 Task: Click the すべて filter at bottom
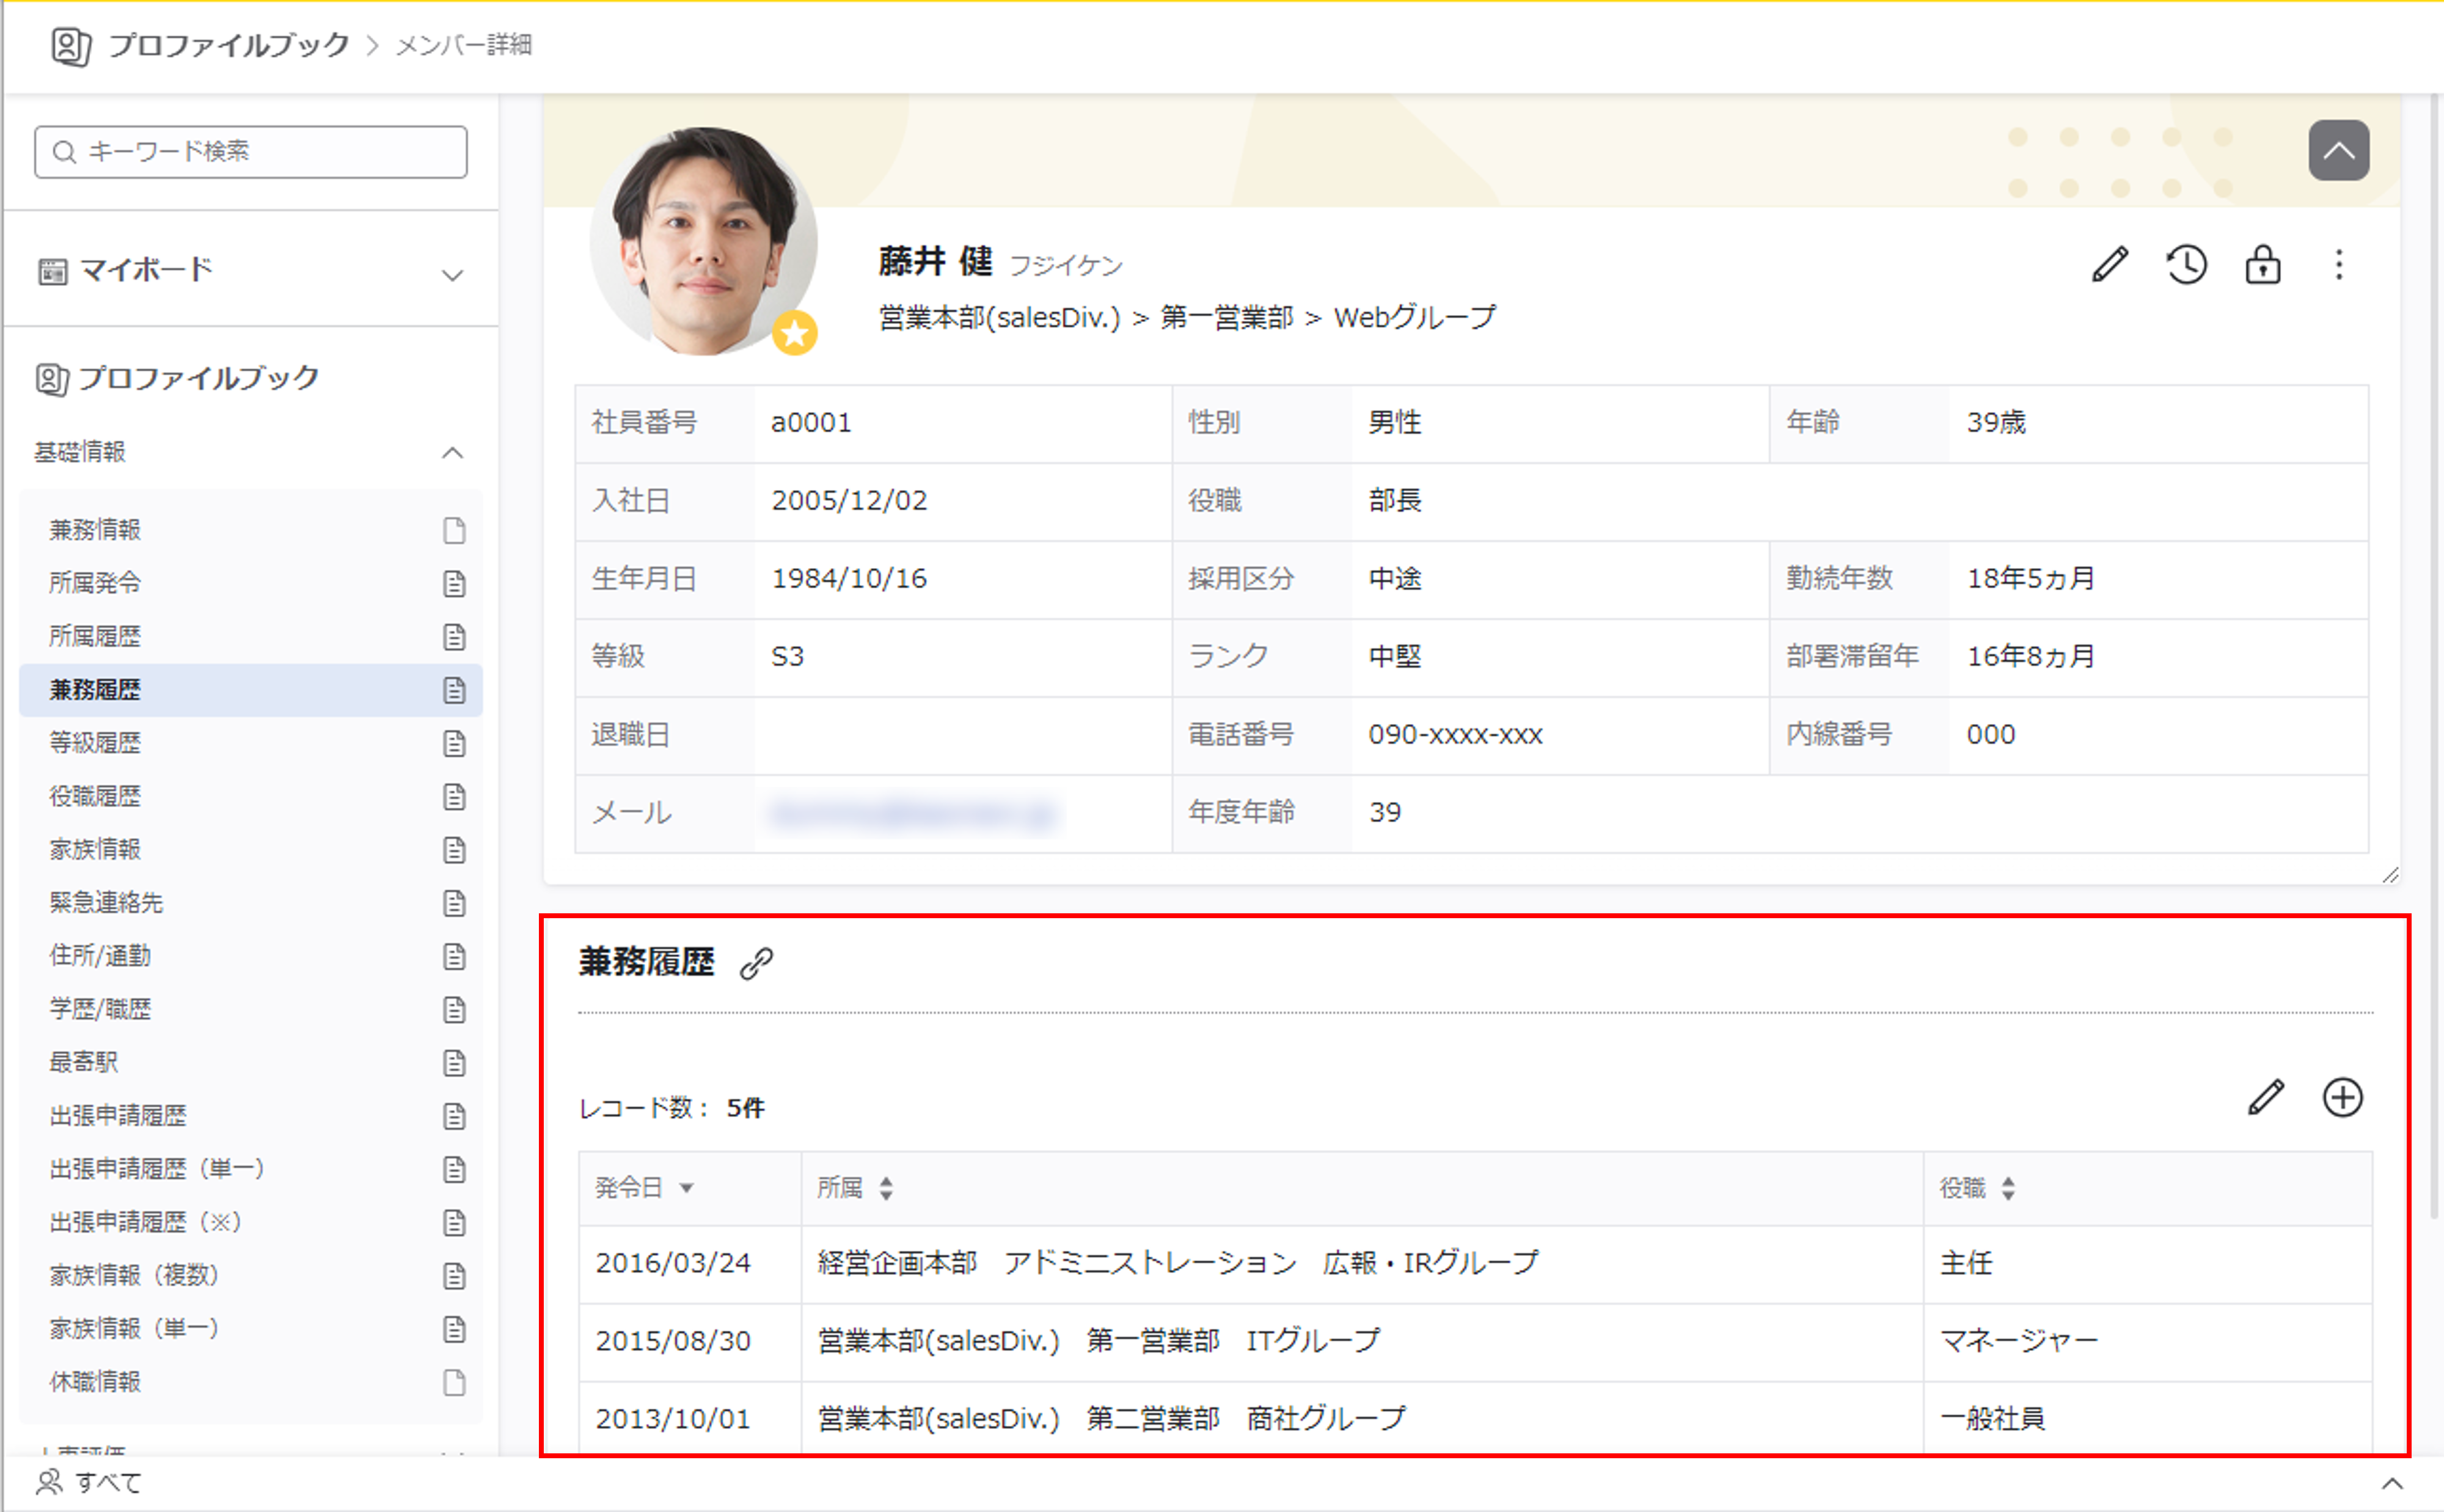pos(90,1482)
